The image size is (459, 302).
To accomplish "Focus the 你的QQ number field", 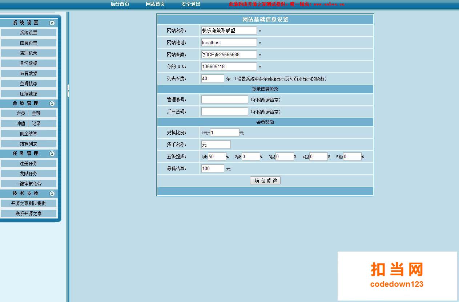I will click(229, 66).
